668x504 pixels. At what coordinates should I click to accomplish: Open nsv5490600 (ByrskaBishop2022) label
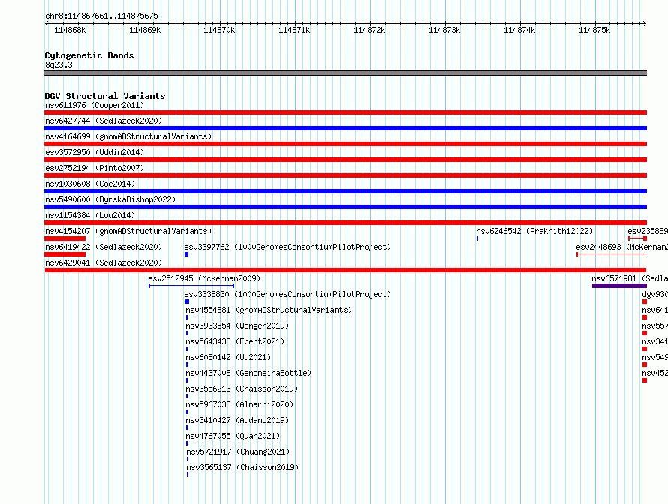coord(110,199)
